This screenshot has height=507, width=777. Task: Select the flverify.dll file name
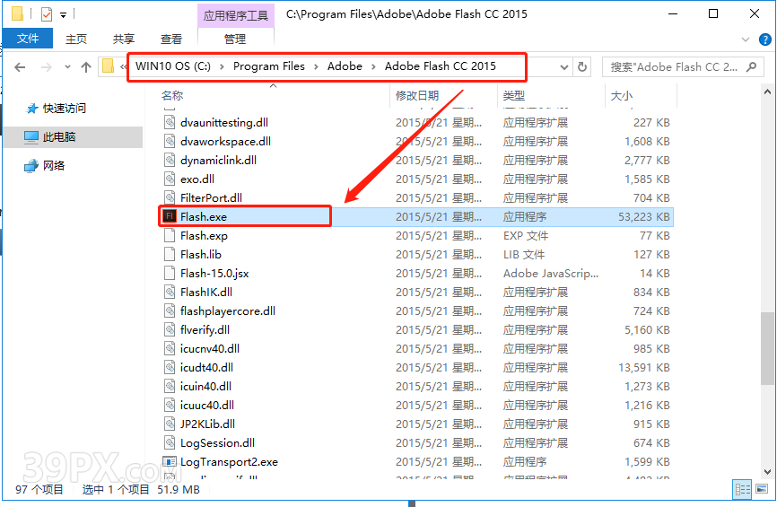[205, 329]
